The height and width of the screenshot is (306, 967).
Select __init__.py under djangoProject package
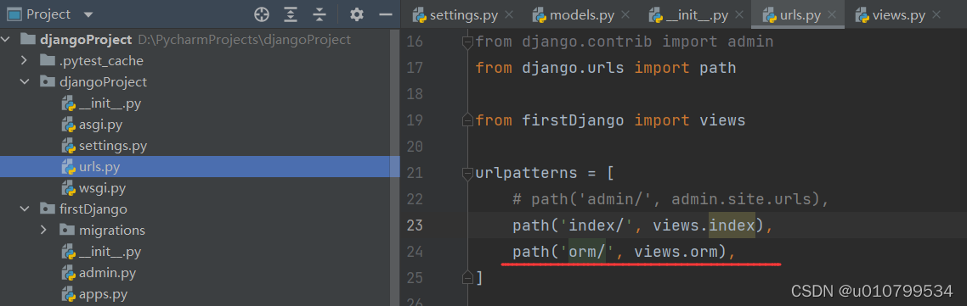pyautogui.click(x=110, y=103)
